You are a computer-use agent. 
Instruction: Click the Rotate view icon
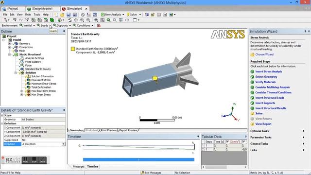(x=70, y=20)
